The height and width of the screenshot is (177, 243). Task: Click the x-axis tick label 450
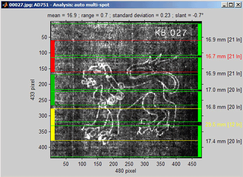(x=192, y=164)
